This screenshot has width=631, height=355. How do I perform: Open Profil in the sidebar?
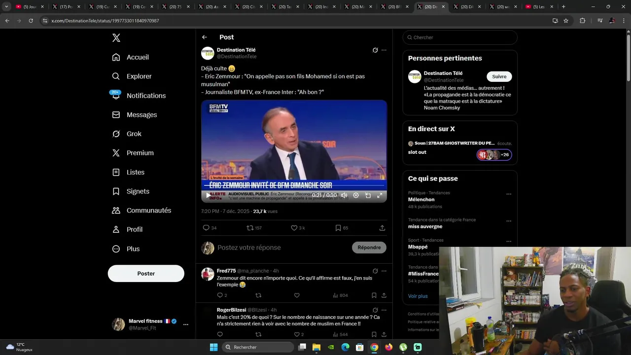pyautogui.click(x=128, y=229)
